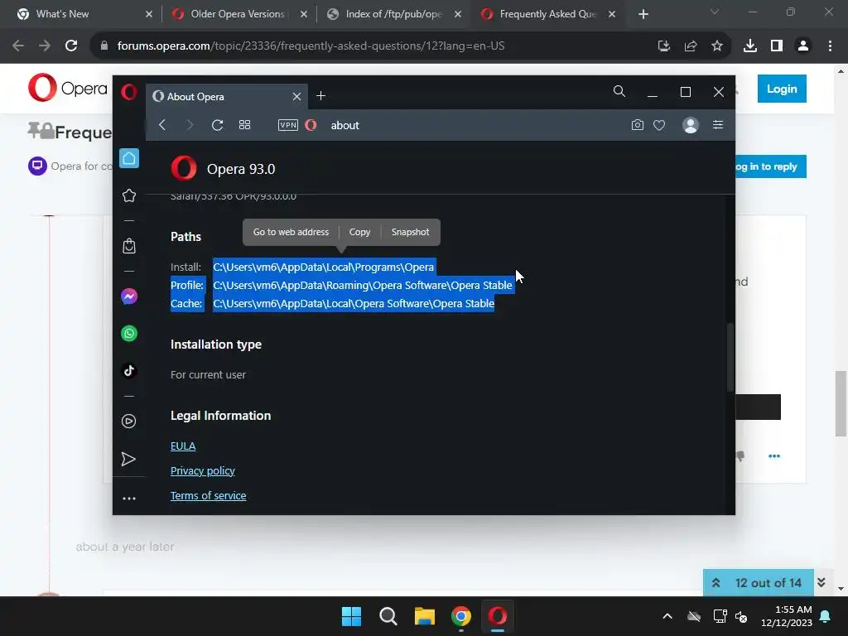Open Bookmarks star in Opera's sidebar
The height and width of the screenshot is (636, 848).
[128, 195]
